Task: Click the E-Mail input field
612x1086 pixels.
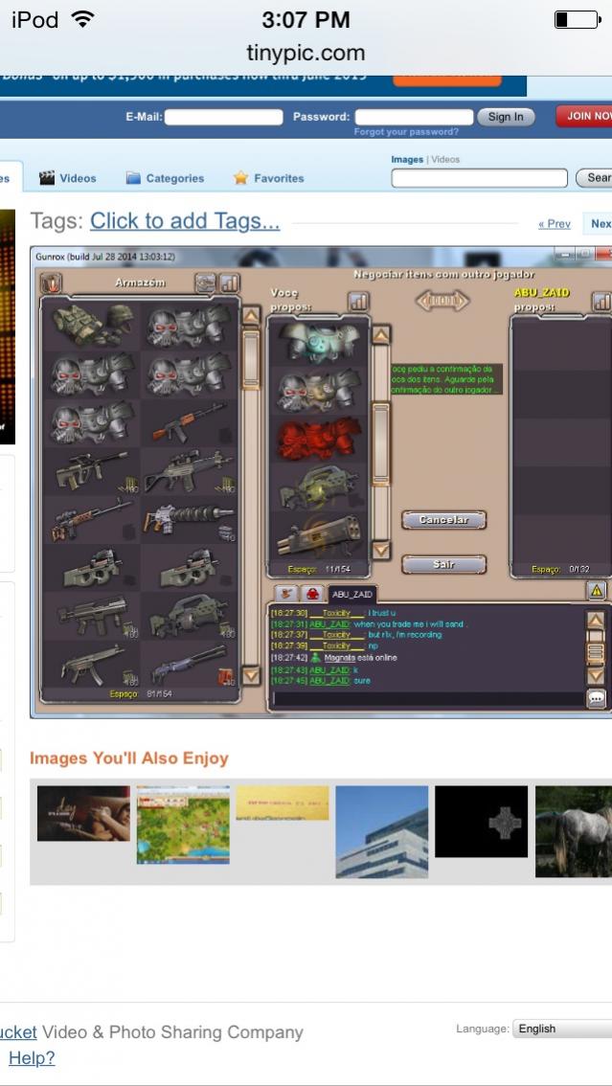Action: [x=225, y=117]
